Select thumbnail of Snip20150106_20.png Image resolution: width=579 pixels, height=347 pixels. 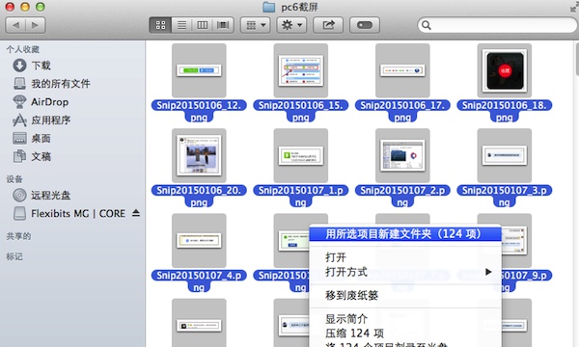click(199, 155)
